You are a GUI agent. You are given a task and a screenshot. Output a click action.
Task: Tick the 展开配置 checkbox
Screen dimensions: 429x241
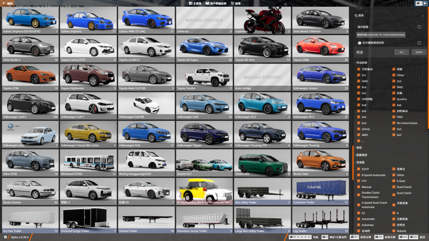[x=419, y=27]
